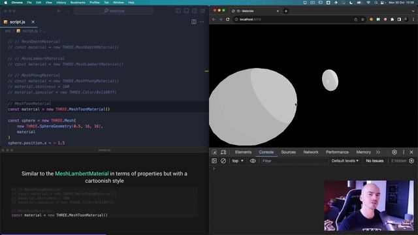
Task: Open the editor more actions ellipsis
Action: pos(202,22)
